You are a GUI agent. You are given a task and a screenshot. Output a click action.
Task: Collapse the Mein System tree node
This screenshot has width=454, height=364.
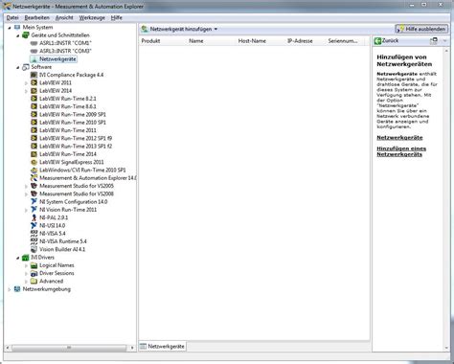pyautogui.click(x=10, y=28)
